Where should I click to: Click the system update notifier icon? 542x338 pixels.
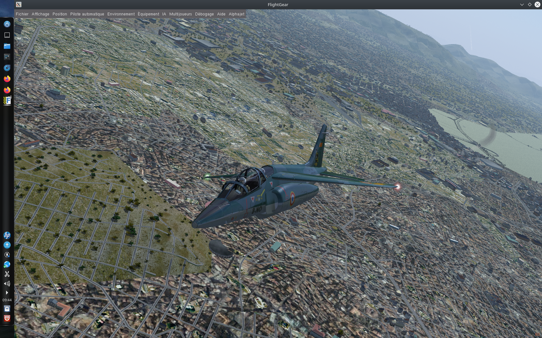point(7,255)
